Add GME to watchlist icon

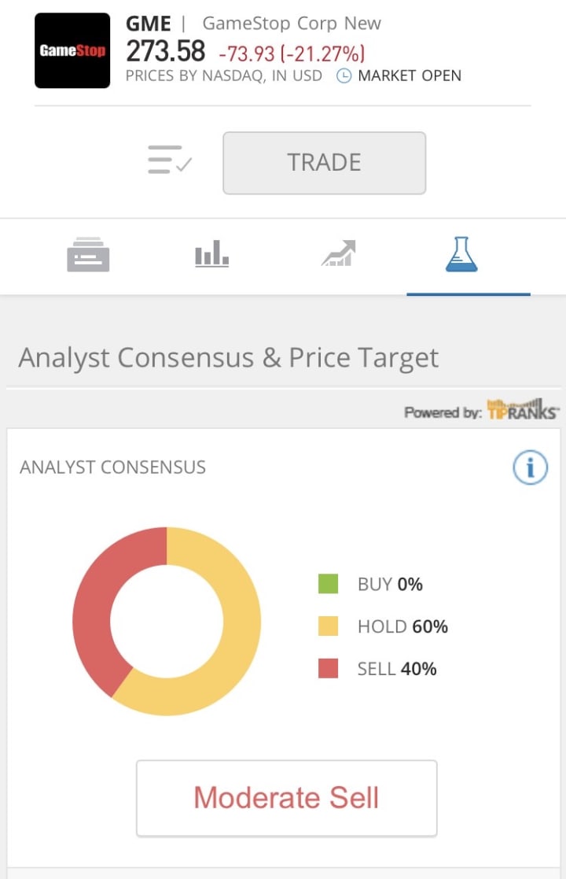(x=170, y=160)
